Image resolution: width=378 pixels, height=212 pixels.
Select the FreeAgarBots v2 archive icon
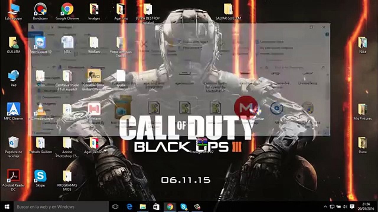203,146
